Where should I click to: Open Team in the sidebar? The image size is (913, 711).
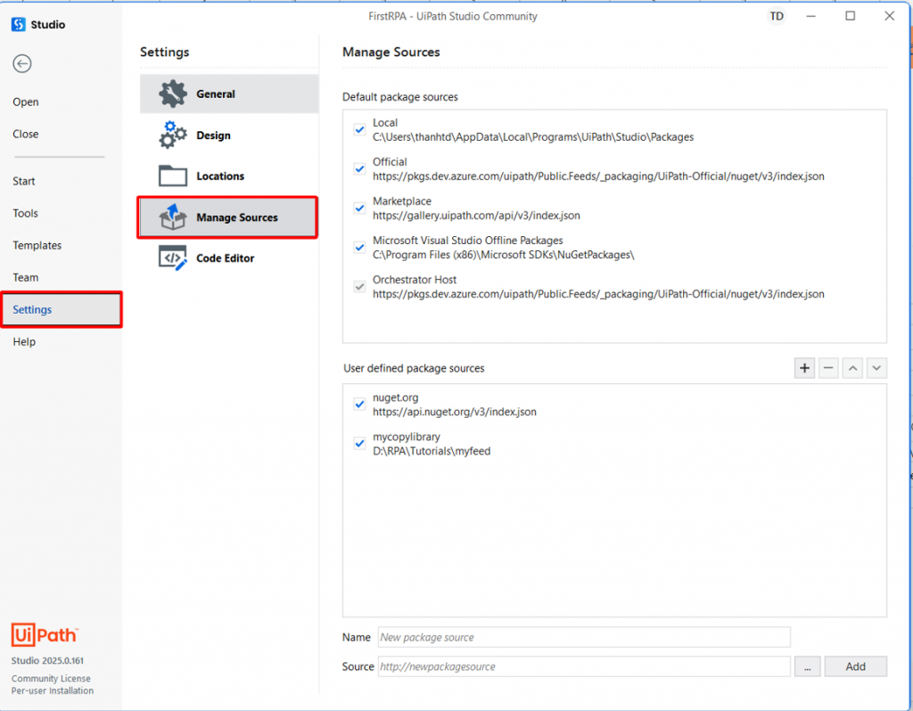(x=26, y=277)
